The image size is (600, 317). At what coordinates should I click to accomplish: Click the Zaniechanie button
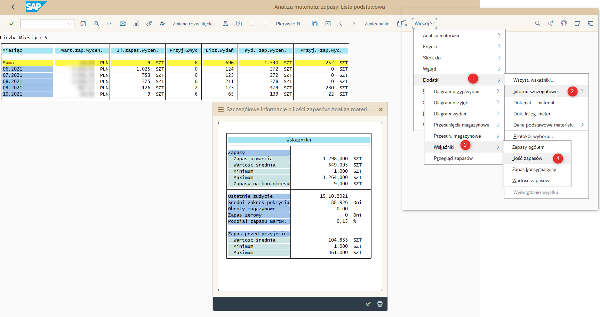pos(377,24)
